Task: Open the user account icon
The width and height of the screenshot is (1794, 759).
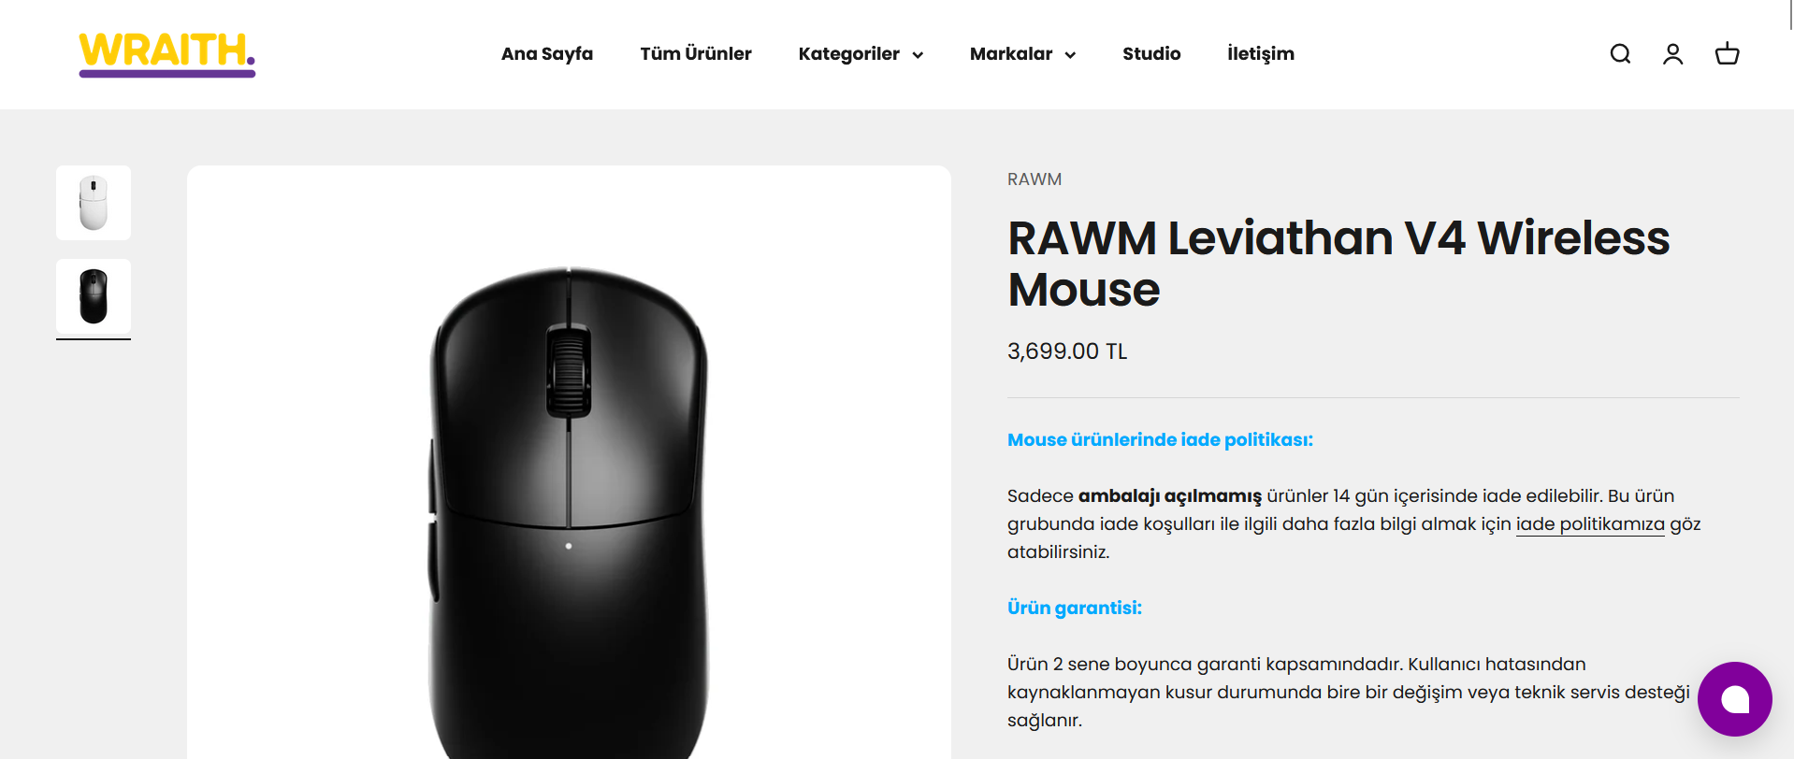Action: coord(1673,54)
